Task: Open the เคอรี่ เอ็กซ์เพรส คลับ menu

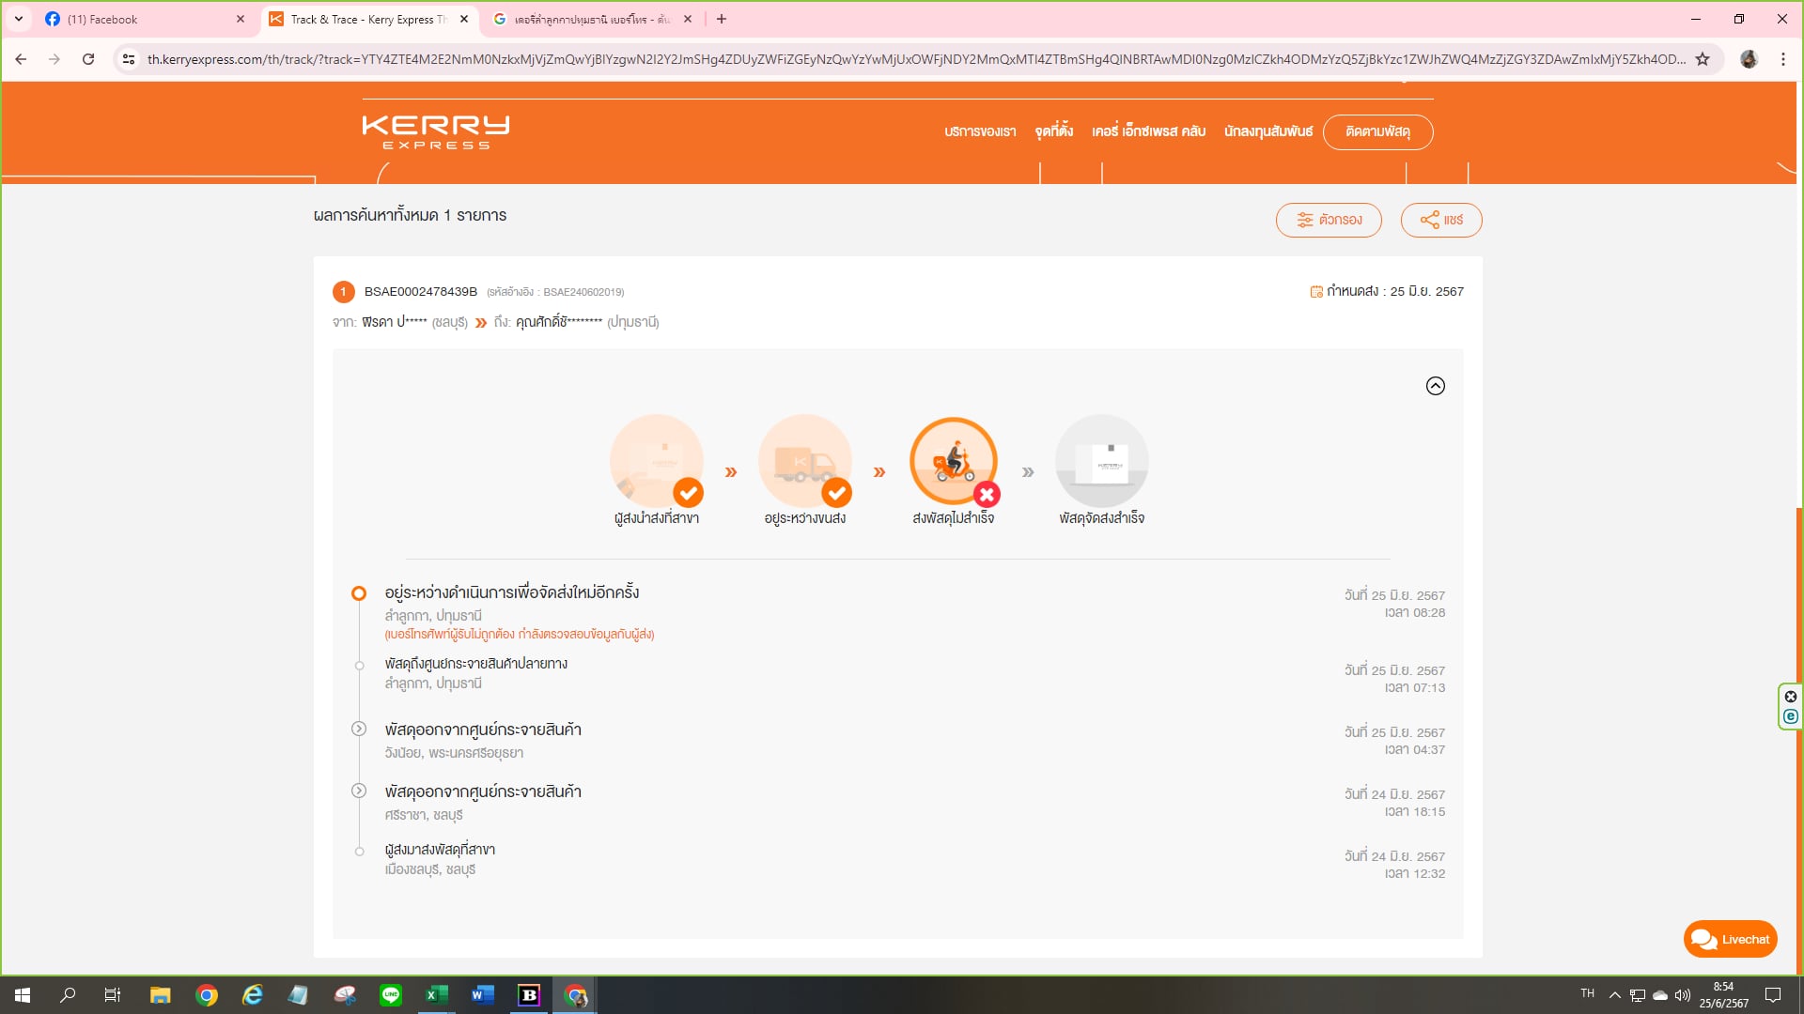Action: (x=1148, y=131)
